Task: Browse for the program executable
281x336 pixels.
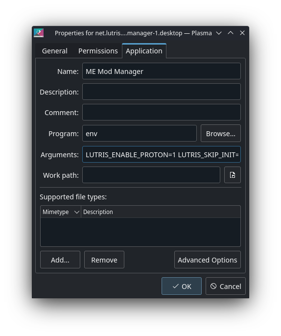Action: (221, 133)
